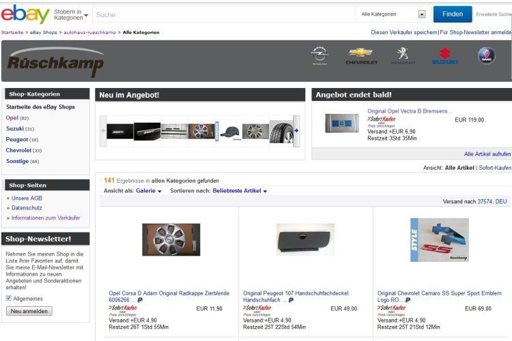The width and height of the screenshot is (512, 341).
Task: Open Peugeot 107 Handschuhfachdeckel listing title
Action: pyautogui.click(x=296, y=296)
